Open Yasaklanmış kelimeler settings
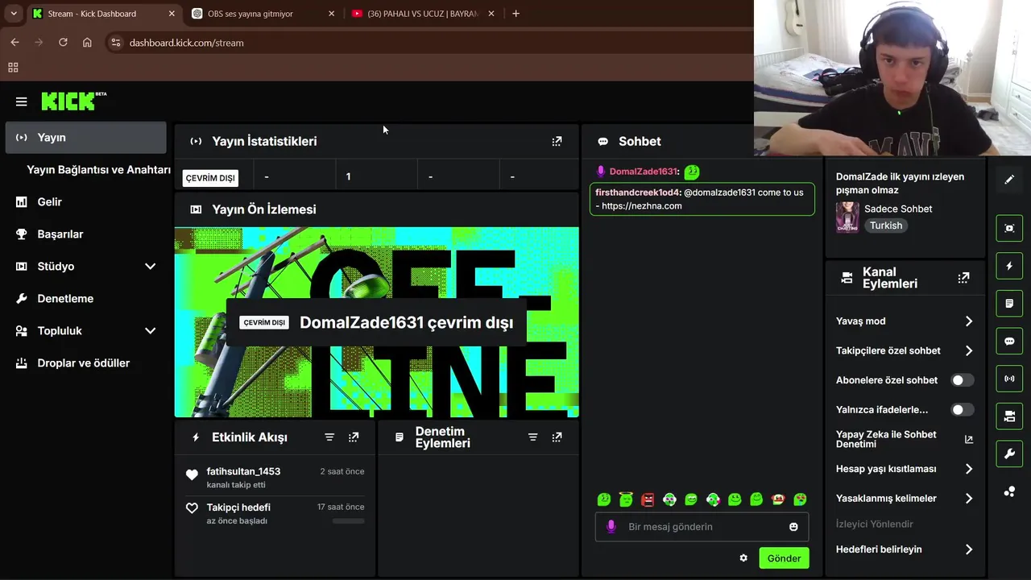 coord(905,499)
